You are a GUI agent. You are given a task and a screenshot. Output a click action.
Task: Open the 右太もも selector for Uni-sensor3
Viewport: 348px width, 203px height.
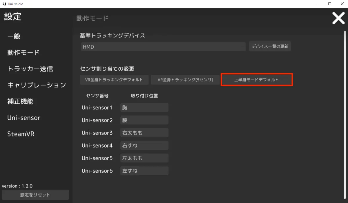[144, 133]
